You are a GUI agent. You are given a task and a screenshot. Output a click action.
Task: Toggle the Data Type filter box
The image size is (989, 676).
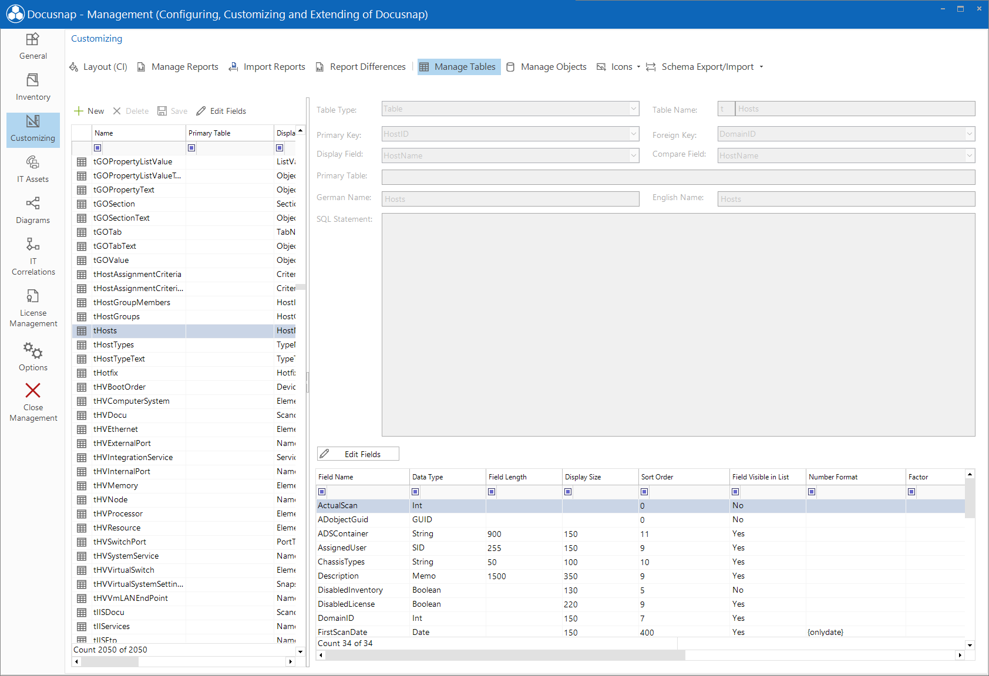pos(416,492)
